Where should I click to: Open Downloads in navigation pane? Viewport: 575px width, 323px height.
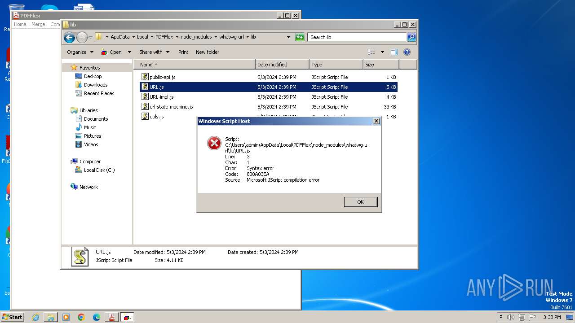(x=96, y=85)
